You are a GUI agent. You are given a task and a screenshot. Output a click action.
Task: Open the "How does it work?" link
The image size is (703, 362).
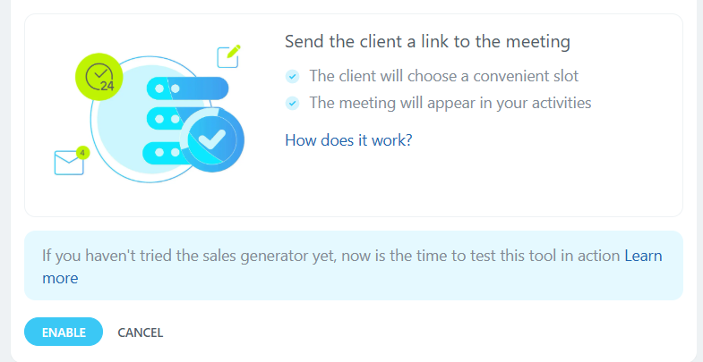click(x=348, y=140)
